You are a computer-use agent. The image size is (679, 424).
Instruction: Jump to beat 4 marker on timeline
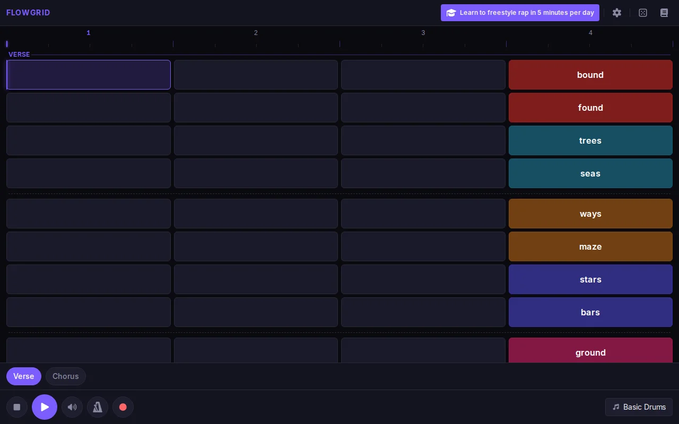click(x=590, y=33)
